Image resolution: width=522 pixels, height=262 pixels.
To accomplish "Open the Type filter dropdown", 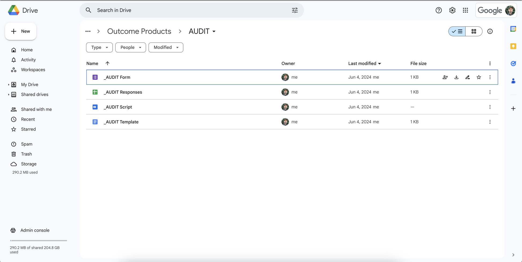I will 99,47.
